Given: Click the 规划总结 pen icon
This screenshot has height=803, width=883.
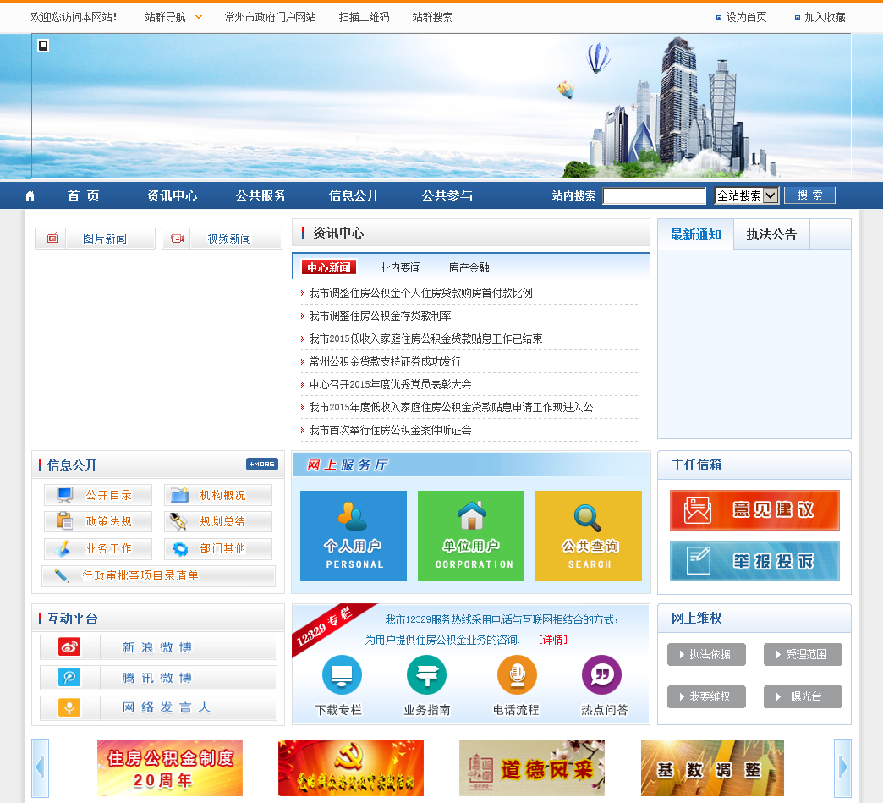Looking at the screenshot, I should pos(178,520).
